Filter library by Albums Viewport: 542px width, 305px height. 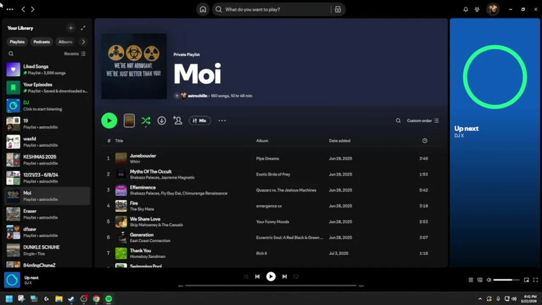[65, 42]
